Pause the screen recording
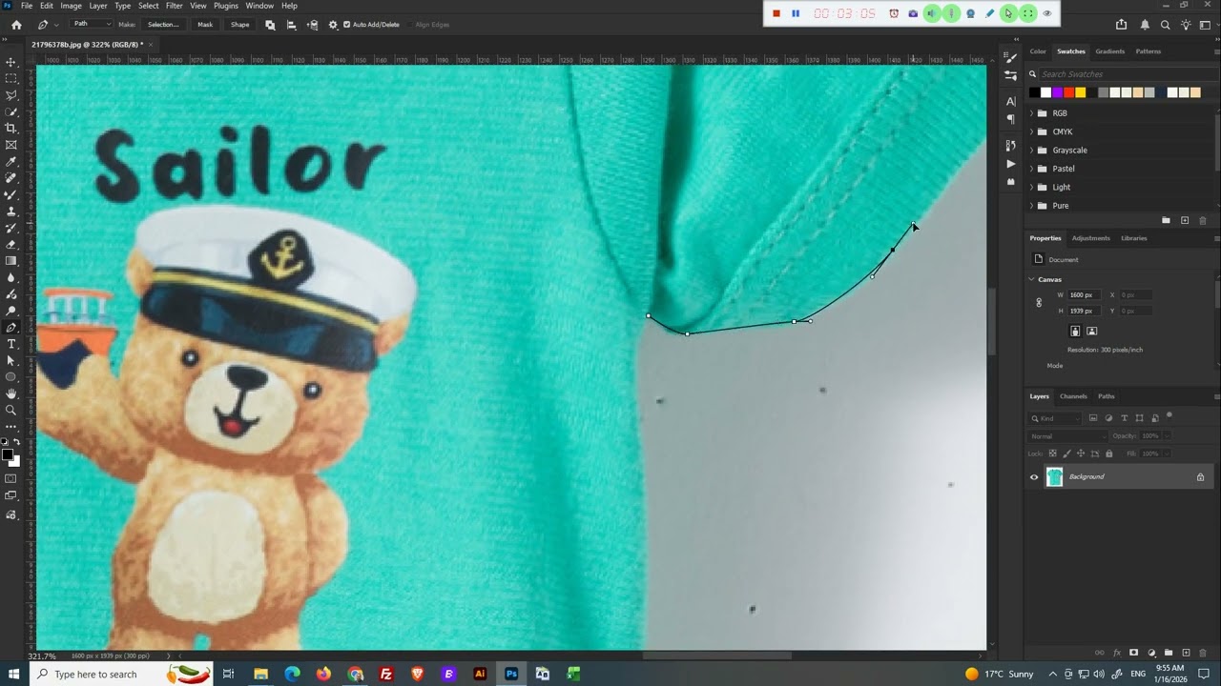This screenshot has width=1221, height=686. tap(796, 13)
